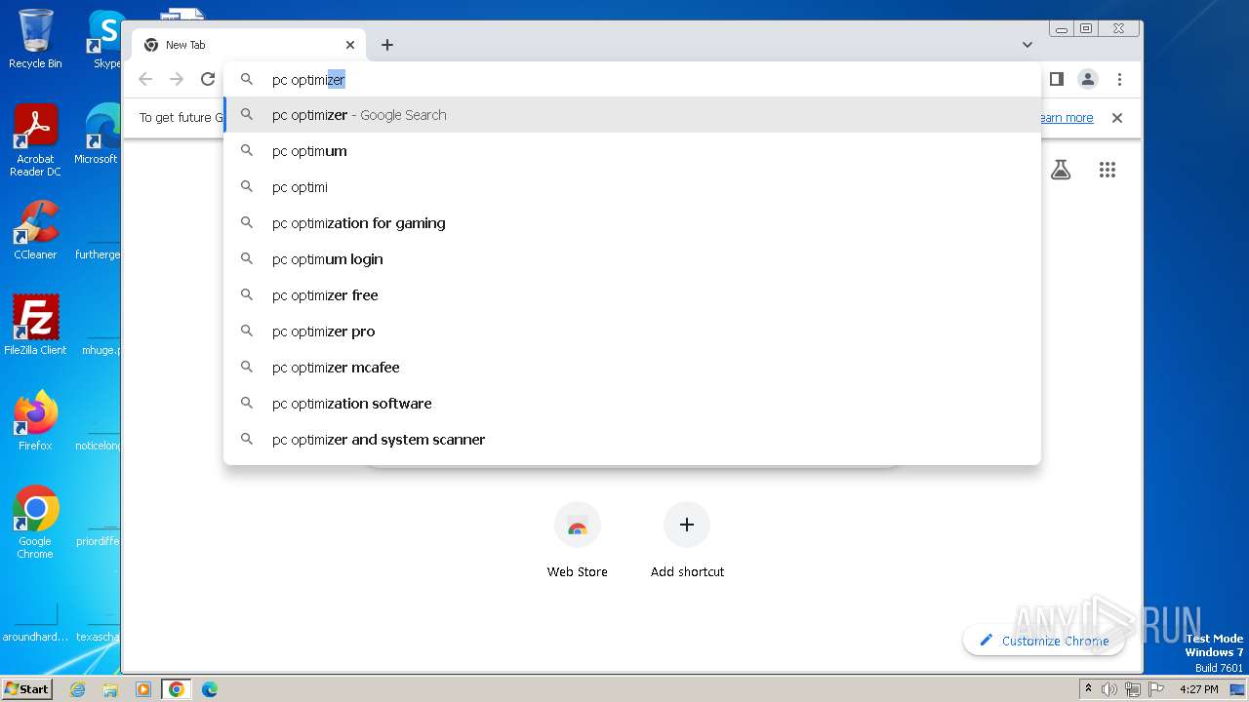Screen dimensions: 1249x702
Task: Toggle the Chrome side panel
Action: point(1056,79)
